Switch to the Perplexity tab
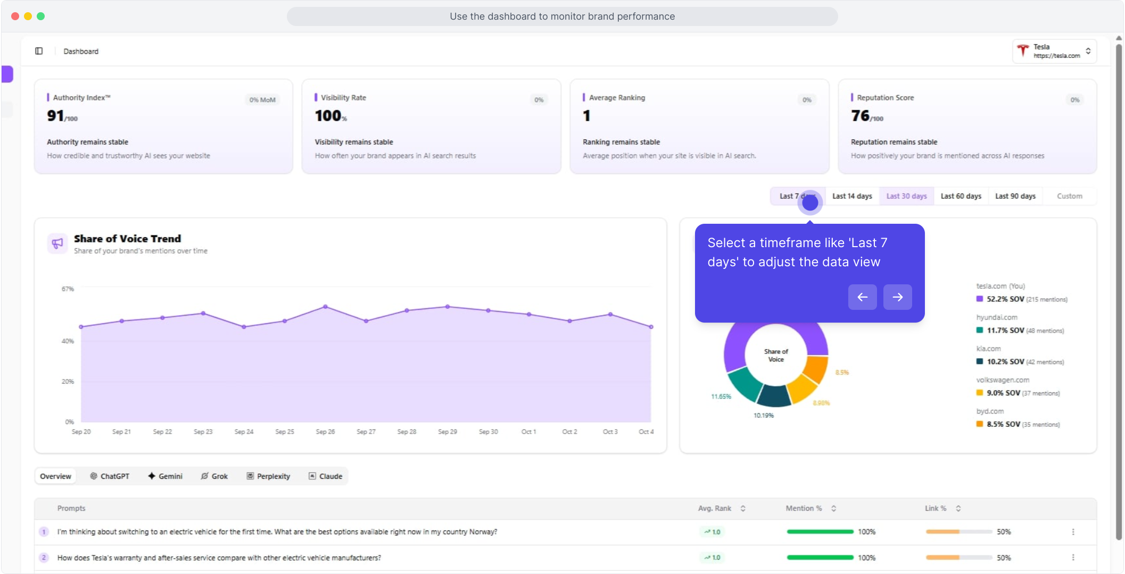 tap(268, 476)
